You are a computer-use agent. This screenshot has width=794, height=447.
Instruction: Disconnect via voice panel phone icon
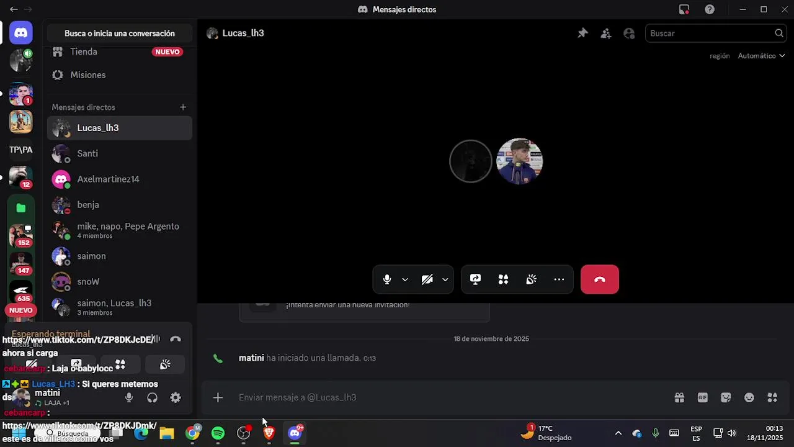click(176, 340)
